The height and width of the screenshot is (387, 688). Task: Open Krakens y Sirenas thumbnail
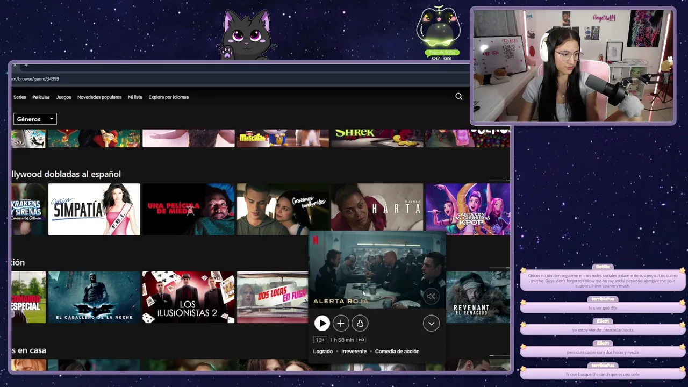(28, 209)
